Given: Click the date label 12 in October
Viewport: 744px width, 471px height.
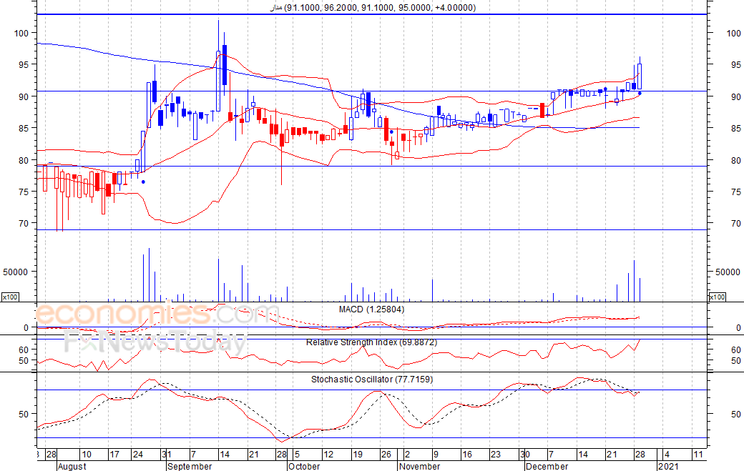Looking at the screenshot, I should coord(328,455).
